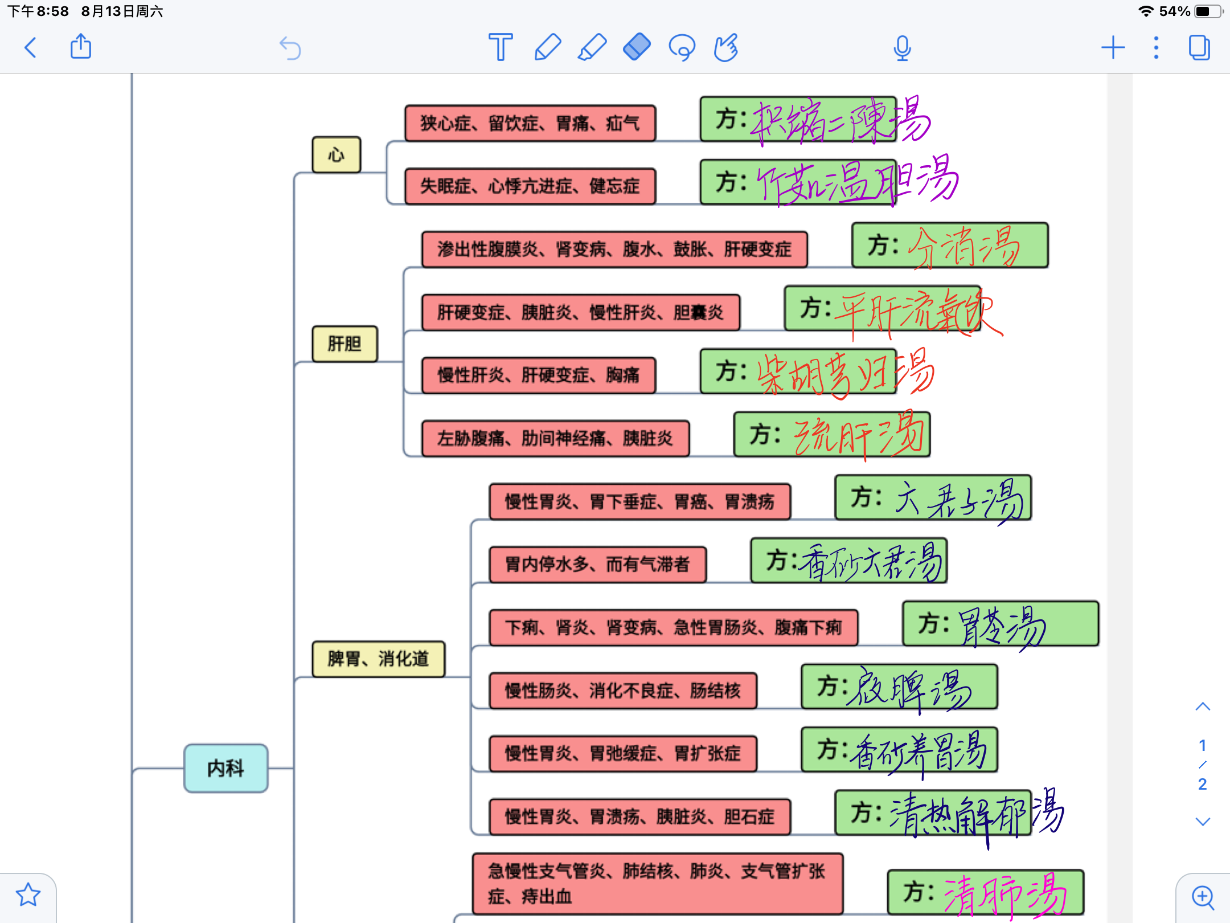Image resolution: width=1230 pixels, height=923 pixels.
Task: Select the Pen tool
Action: tap(547, 47)
